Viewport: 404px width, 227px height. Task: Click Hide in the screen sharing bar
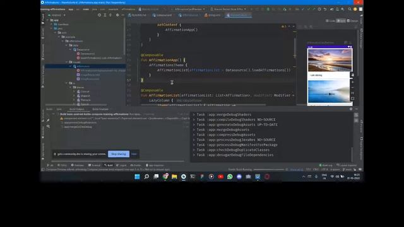134,154
